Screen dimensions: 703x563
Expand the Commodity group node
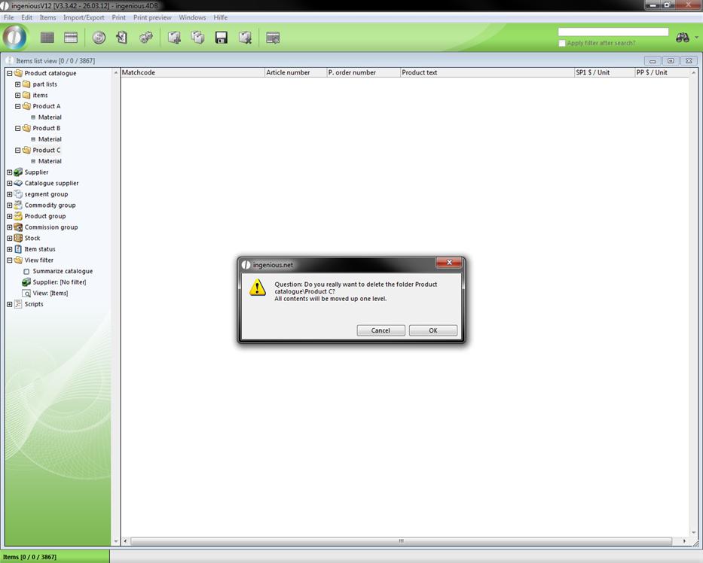[9, 205]
